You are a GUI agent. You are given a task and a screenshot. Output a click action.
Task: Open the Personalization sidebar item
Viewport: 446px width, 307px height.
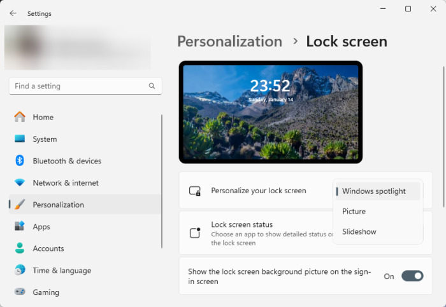58,205
